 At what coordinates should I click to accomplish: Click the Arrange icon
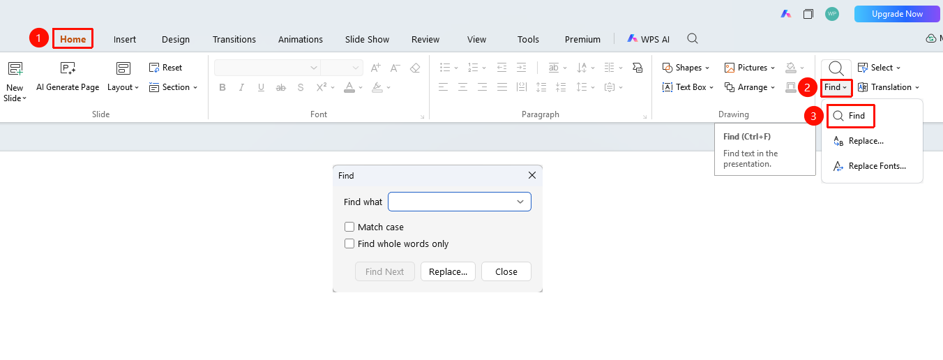(730, 87)
